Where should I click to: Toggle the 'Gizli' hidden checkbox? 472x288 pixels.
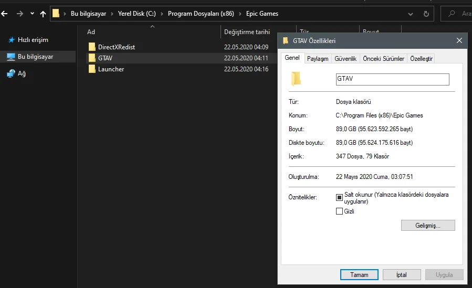coord(339,211)
